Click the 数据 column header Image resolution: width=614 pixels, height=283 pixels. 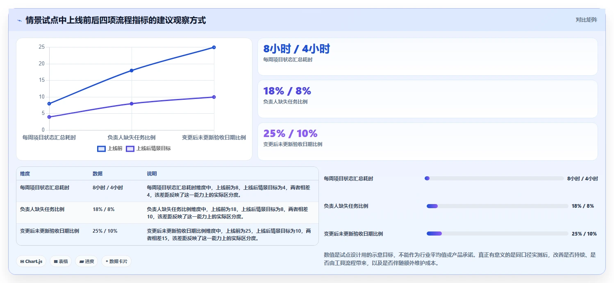tap(98, 174)
